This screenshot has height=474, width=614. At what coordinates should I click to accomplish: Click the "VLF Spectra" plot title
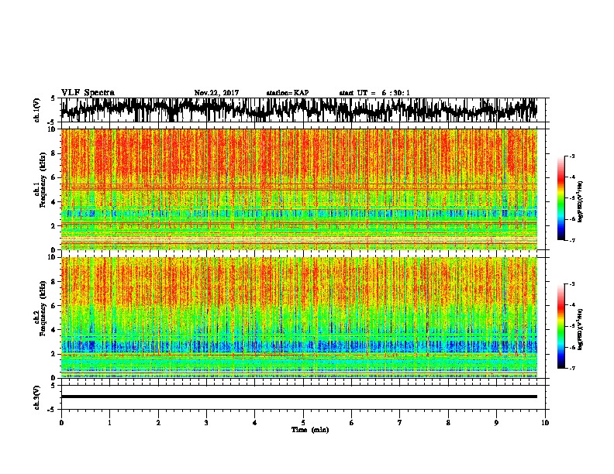(88, 93)
